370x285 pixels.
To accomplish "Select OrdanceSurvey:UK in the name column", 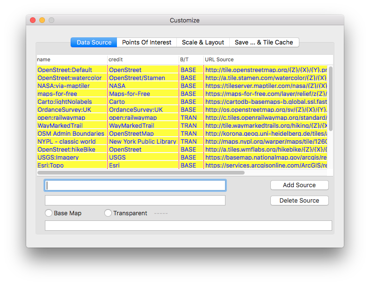I will coord(72,110).
